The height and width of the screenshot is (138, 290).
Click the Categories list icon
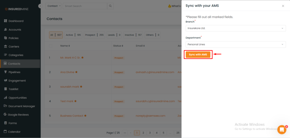[x=5, y=55]
